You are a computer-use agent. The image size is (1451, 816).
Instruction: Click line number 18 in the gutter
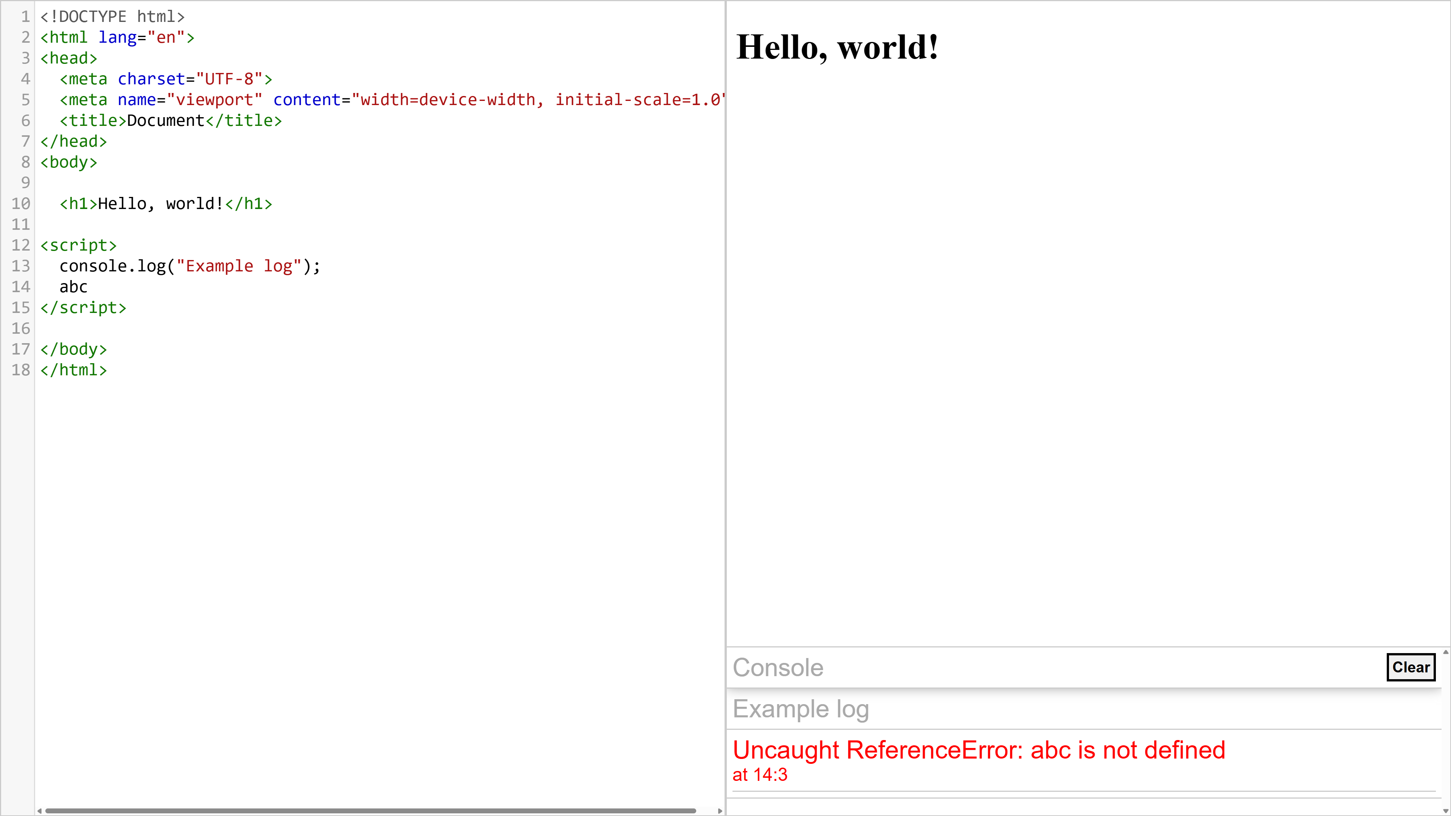pos(21,370)
